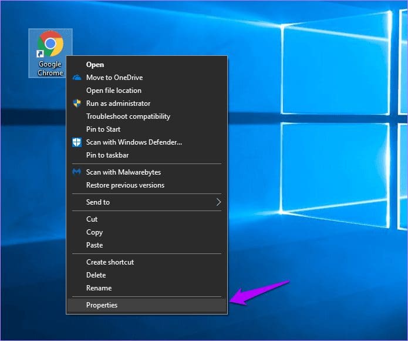Click Create shortcut
Screen dimensions: 408x341
147,262
